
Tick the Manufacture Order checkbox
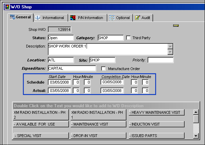point(104,69)
